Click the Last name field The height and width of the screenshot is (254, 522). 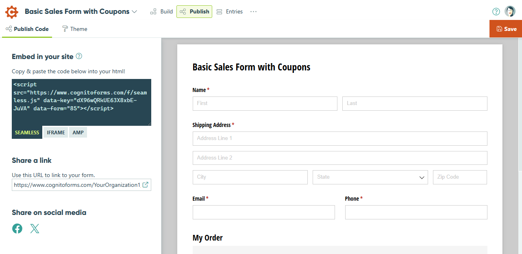[x=415, y=103]
